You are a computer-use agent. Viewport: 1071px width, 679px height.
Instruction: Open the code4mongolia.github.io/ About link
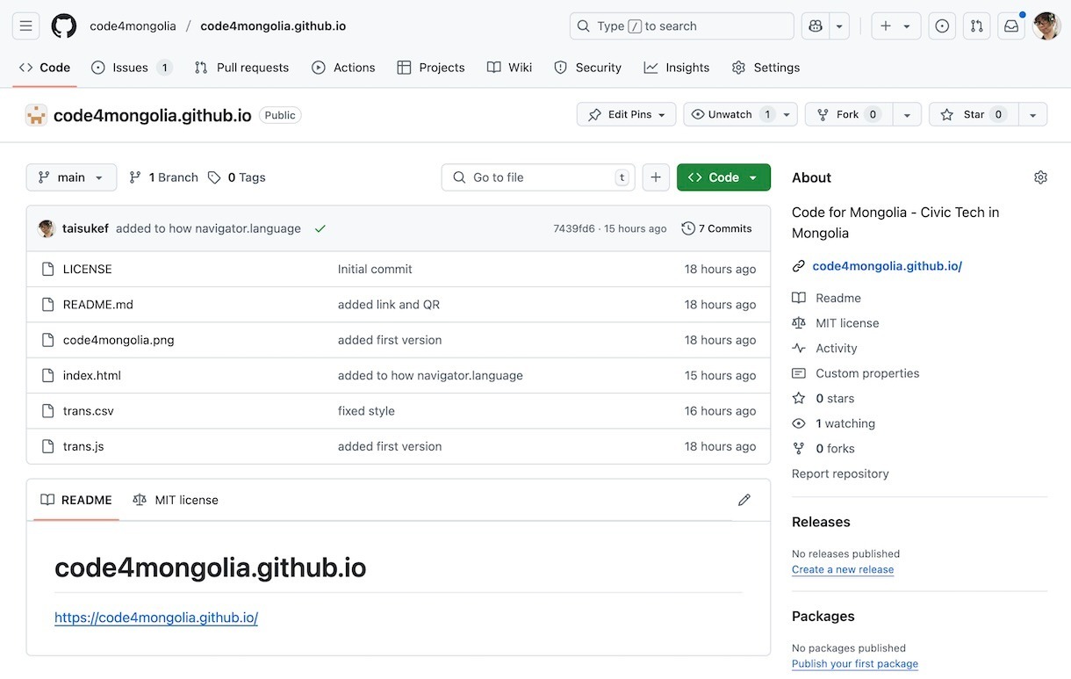point(888,266)
